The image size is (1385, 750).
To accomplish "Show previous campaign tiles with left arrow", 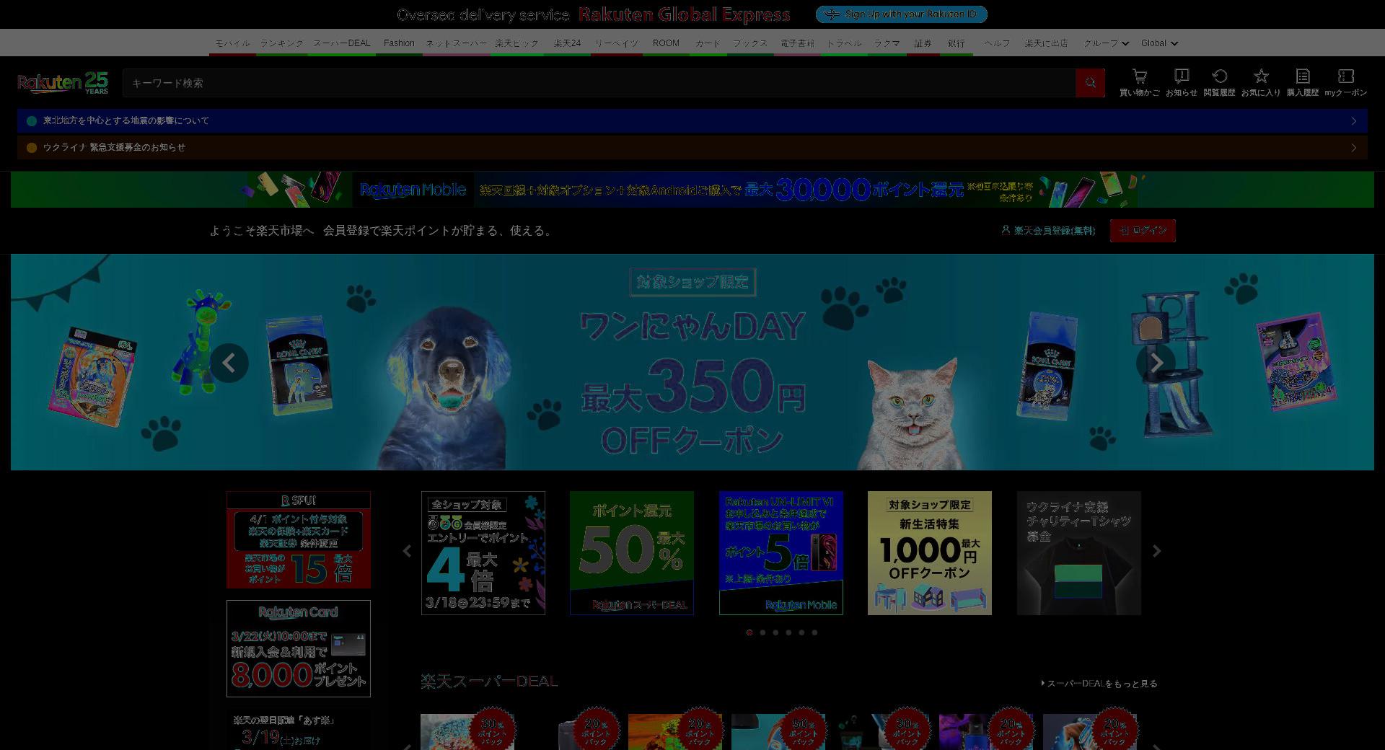I will click(x=407, y=551).
